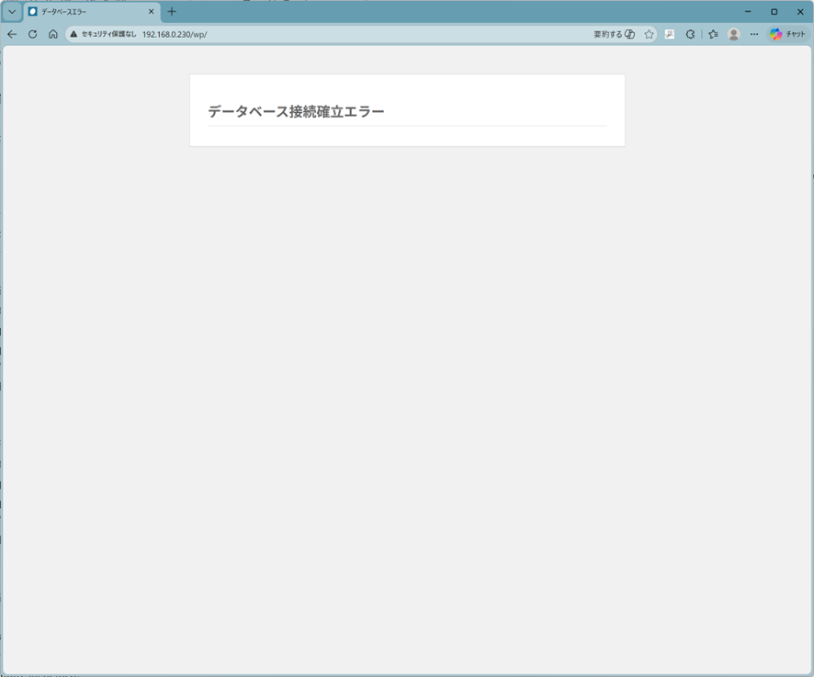This screenshot has height=677, width=814.
Task: Open the Favorites list icon
Action: click(713, 34)
